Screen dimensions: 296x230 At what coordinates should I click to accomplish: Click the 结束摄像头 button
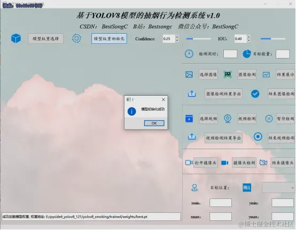(x=283, y=163)
